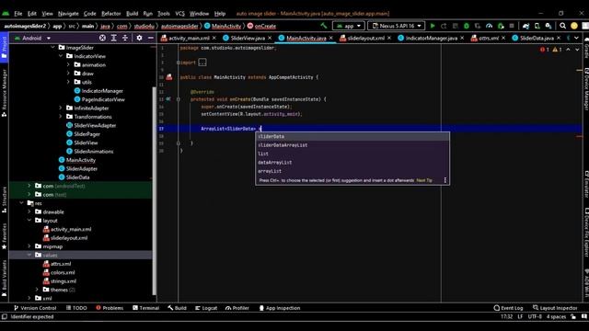
Task: Open the Event Log tool window
Action: [x=508, y=308]
